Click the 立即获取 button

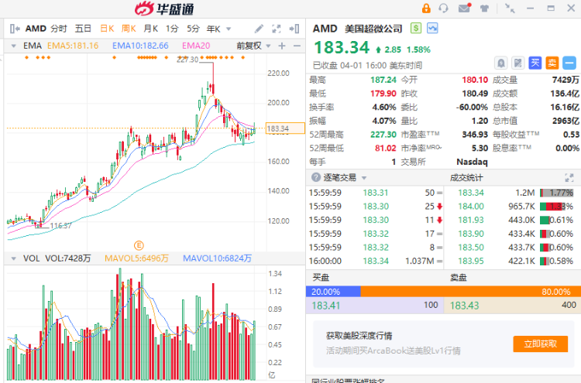point(540,344)
